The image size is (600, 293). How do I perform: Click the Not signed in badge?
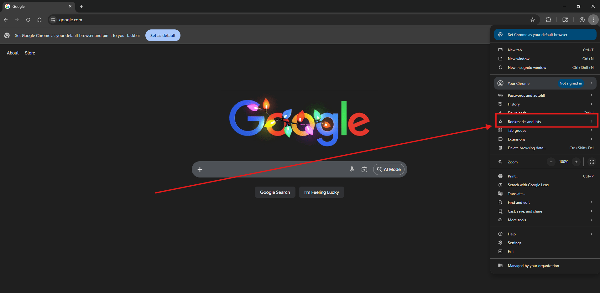tap(571, 83)
